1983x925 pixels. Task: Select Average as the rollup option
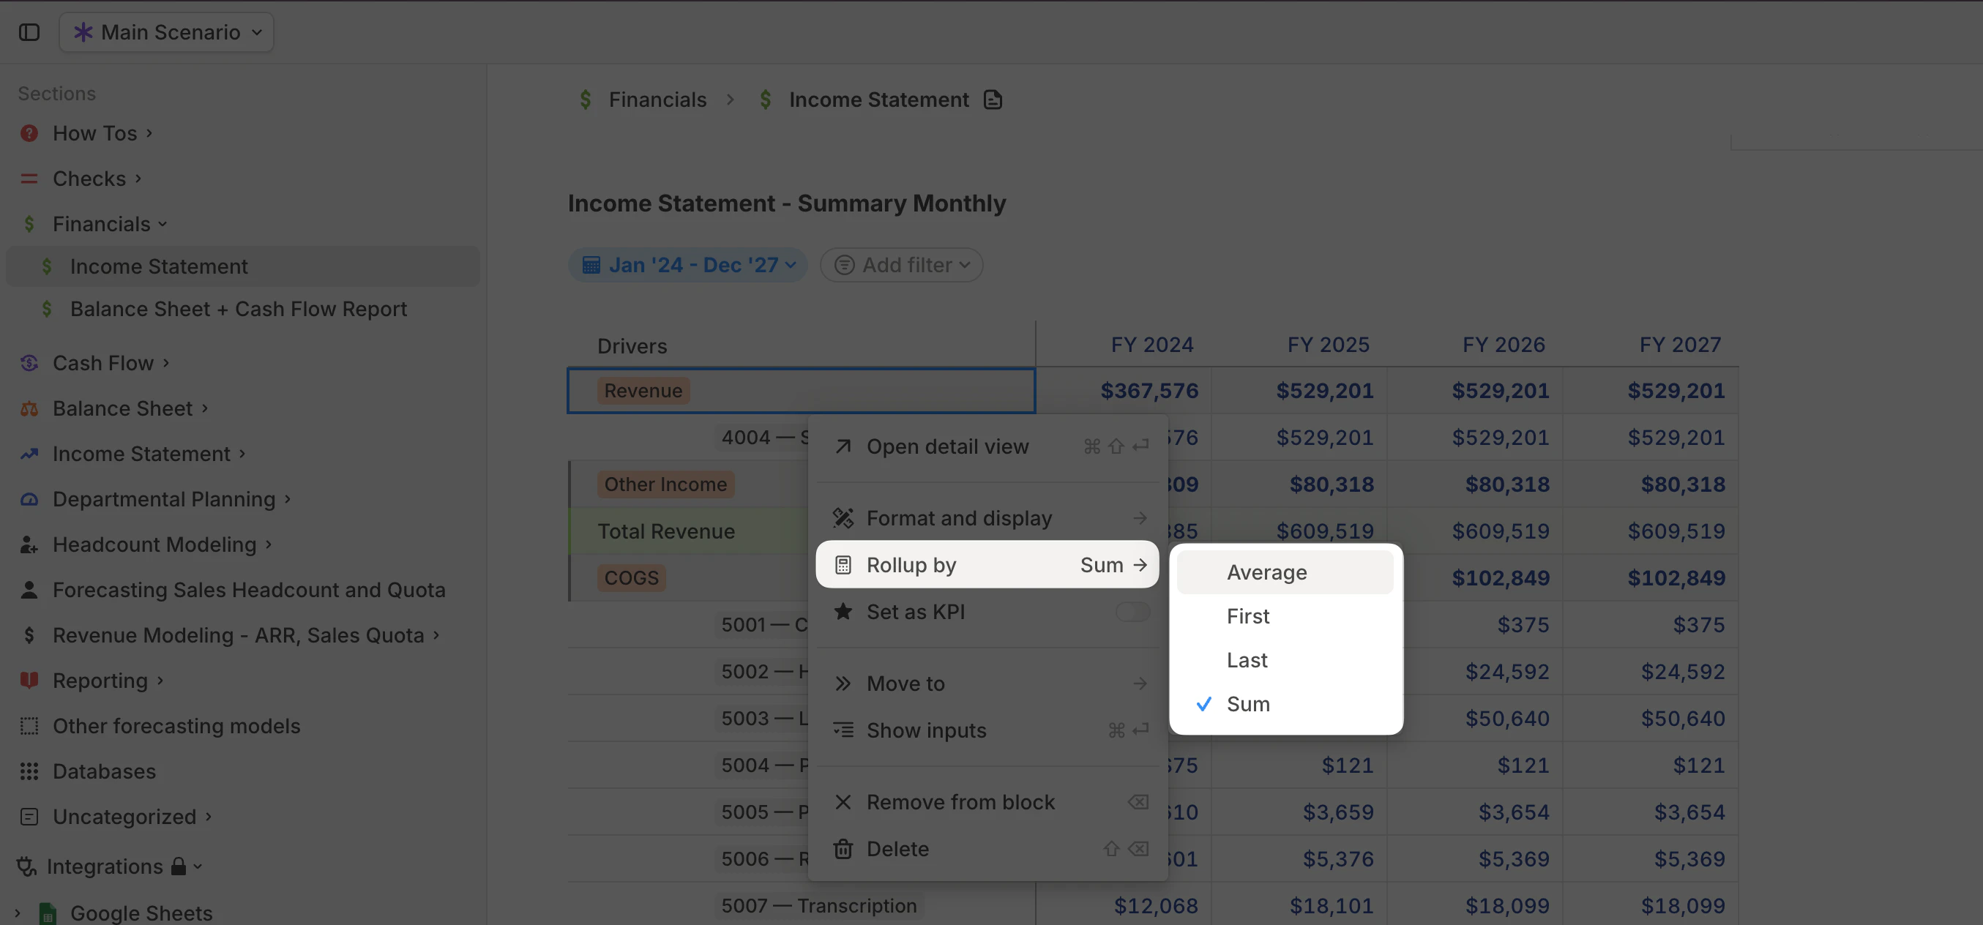click(x=1266, y=572)
